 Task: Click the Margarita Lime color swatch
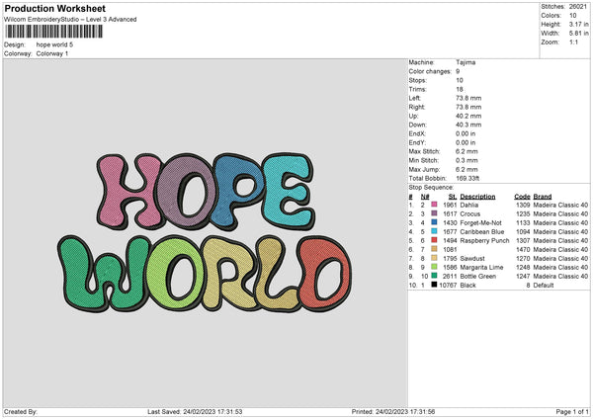pyautogui.click(x=434, y=267)
